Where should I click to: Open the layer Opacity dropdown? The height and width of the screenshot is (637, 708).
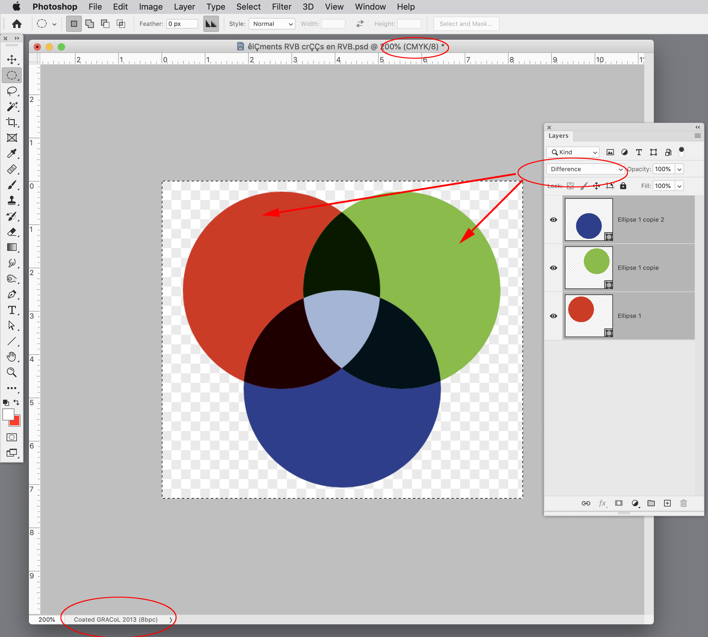pos(679,169)
